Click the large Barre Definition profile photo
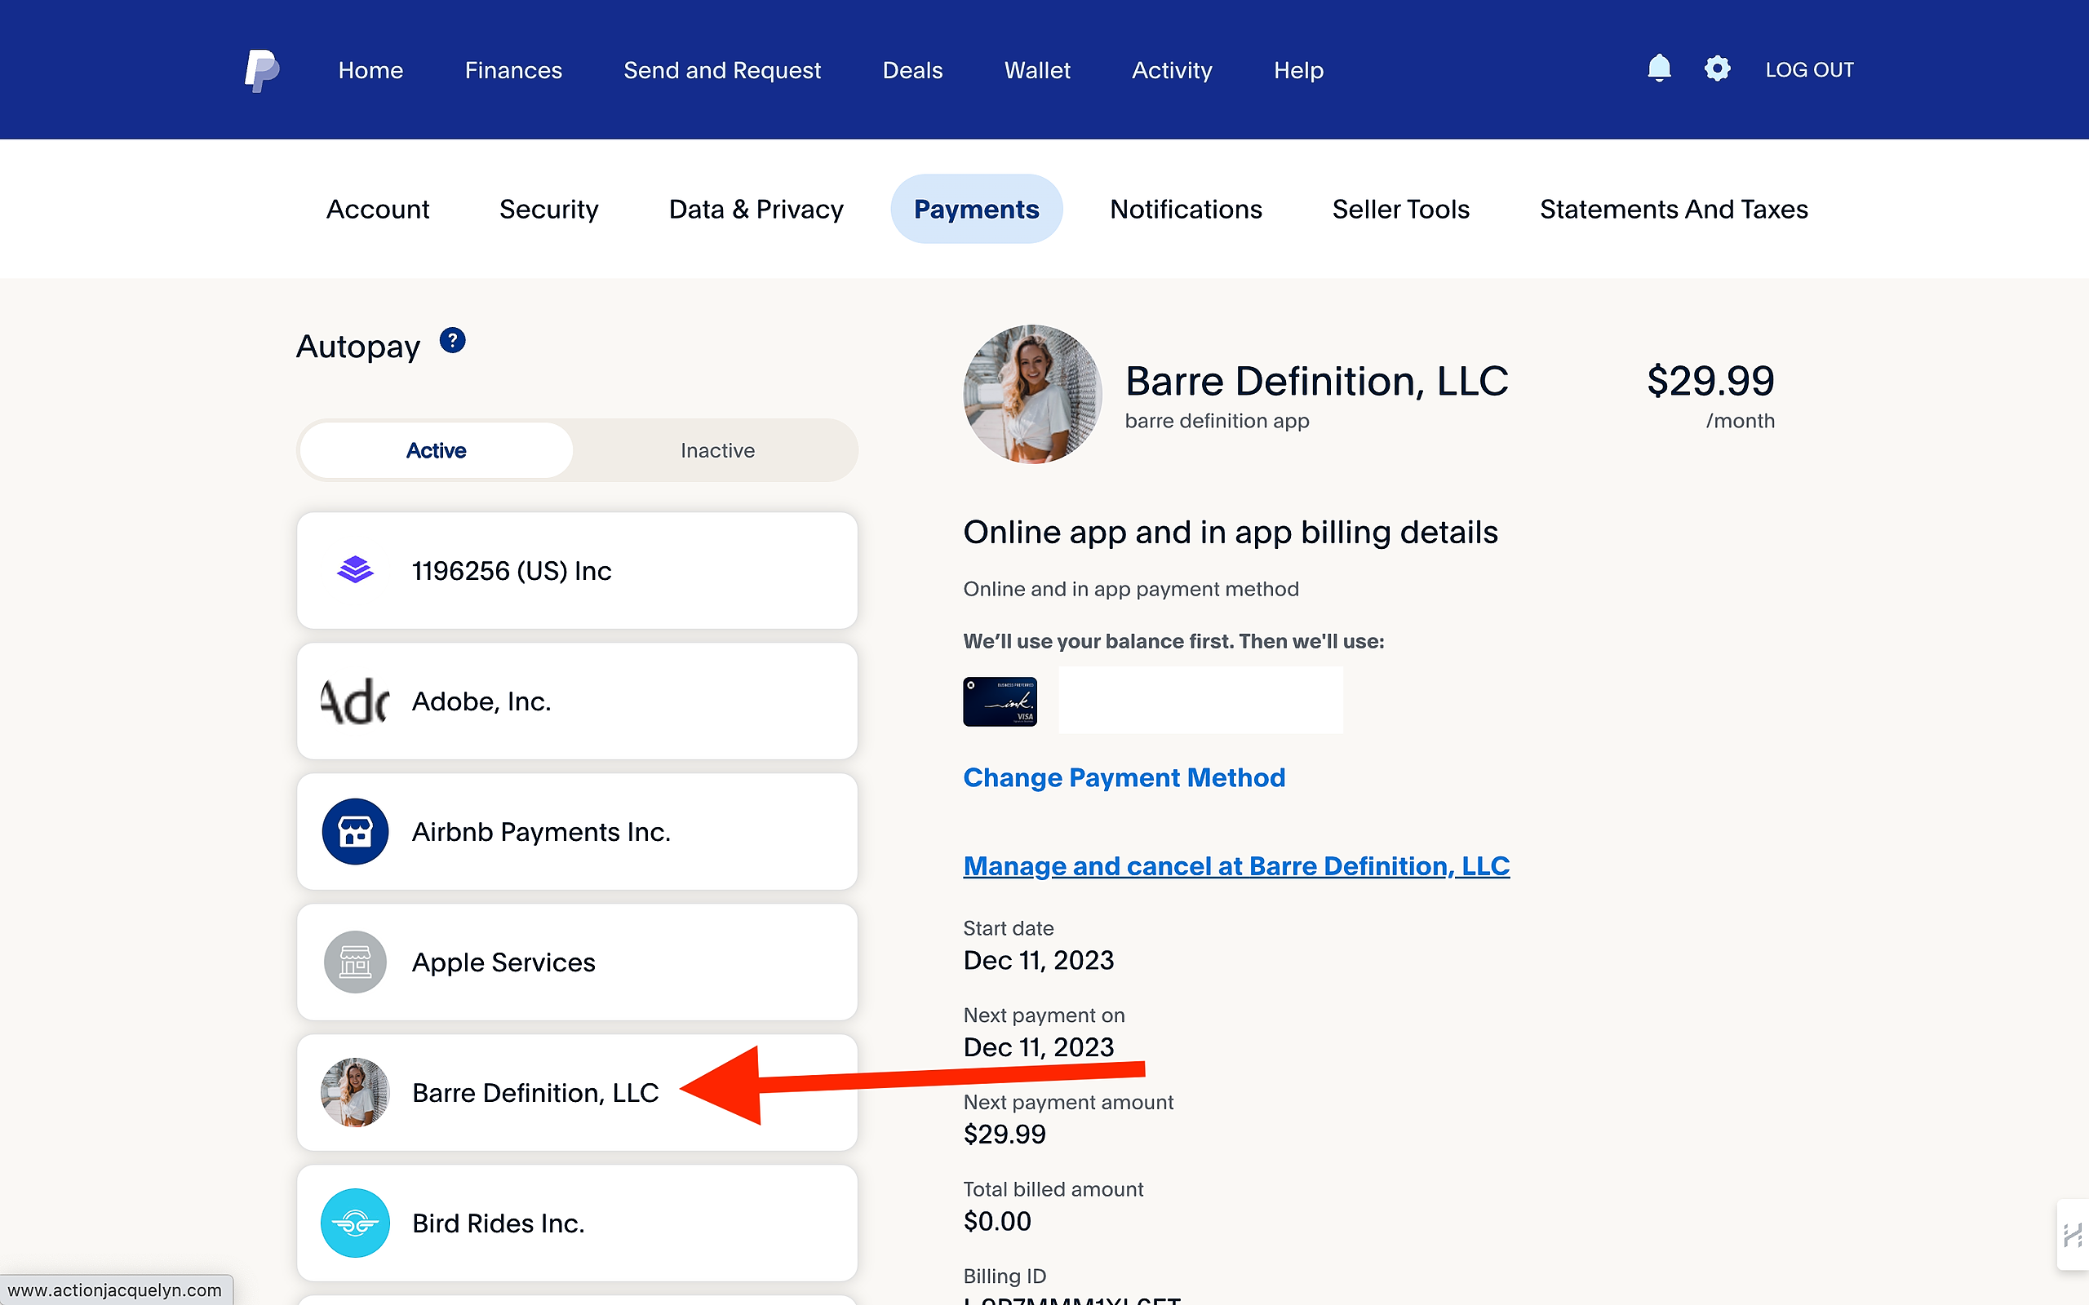Image resolution: width=2089 pixels, height=1305 pixels. click(1031, 395)
